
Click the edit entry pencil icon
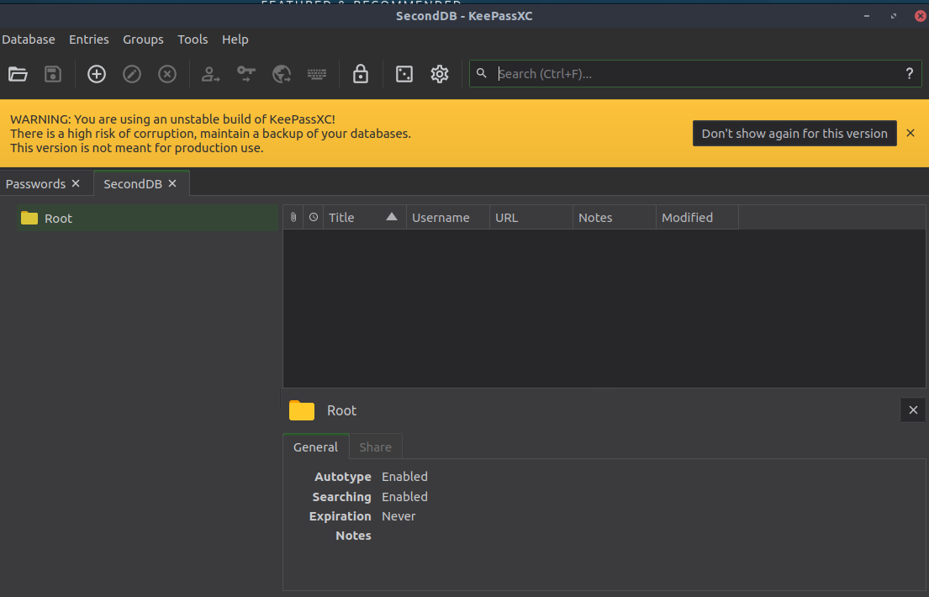pos(131,74)
